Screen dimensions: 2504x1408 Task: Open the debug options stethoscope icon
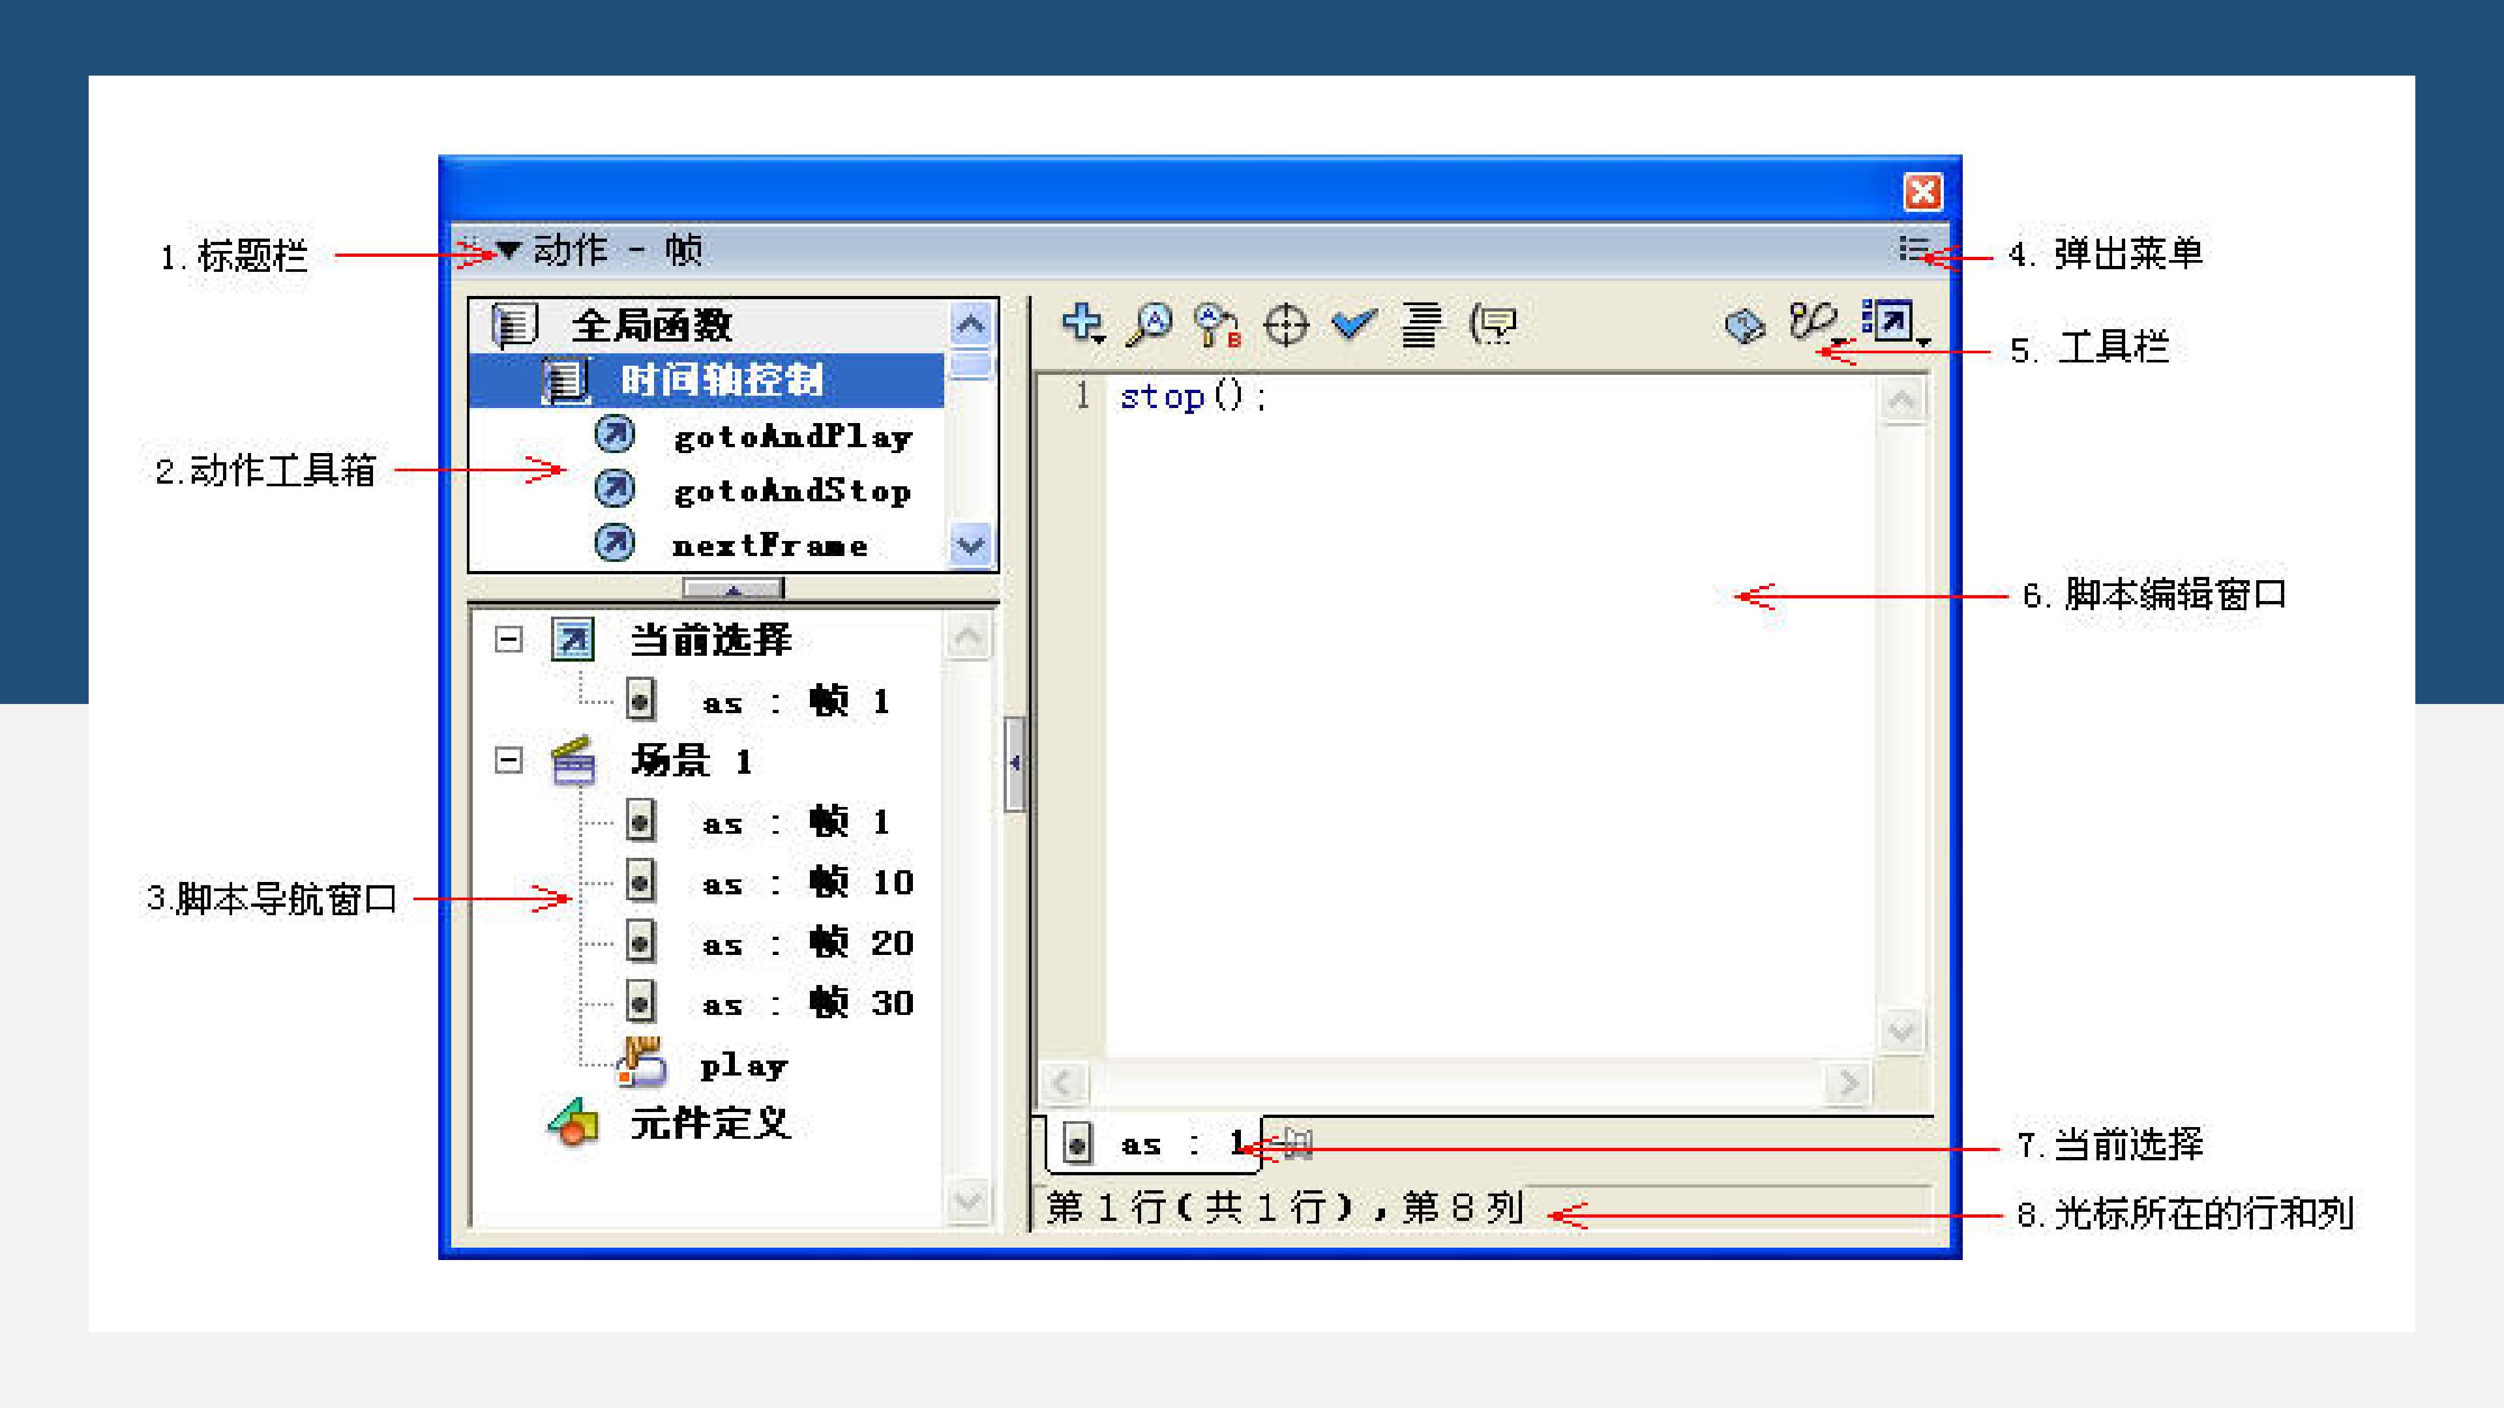tap(1814, 321)
